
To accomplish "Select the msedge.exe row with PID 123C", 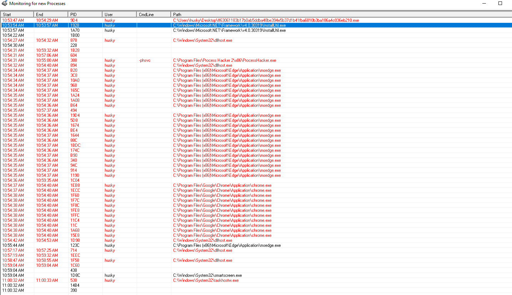I will coord(227,245).
